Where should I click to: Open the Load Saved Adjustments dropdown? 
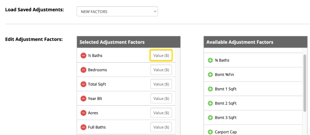(x=117, y=12)
